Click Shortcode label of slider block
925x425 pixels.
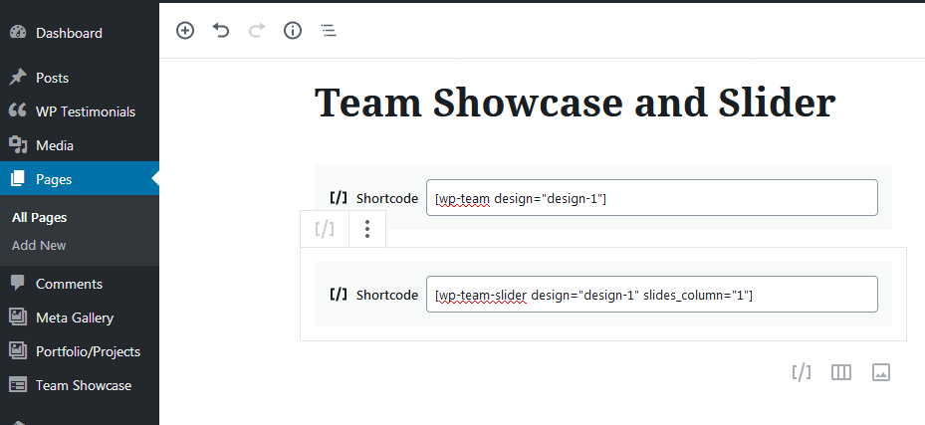click(387, 295)
